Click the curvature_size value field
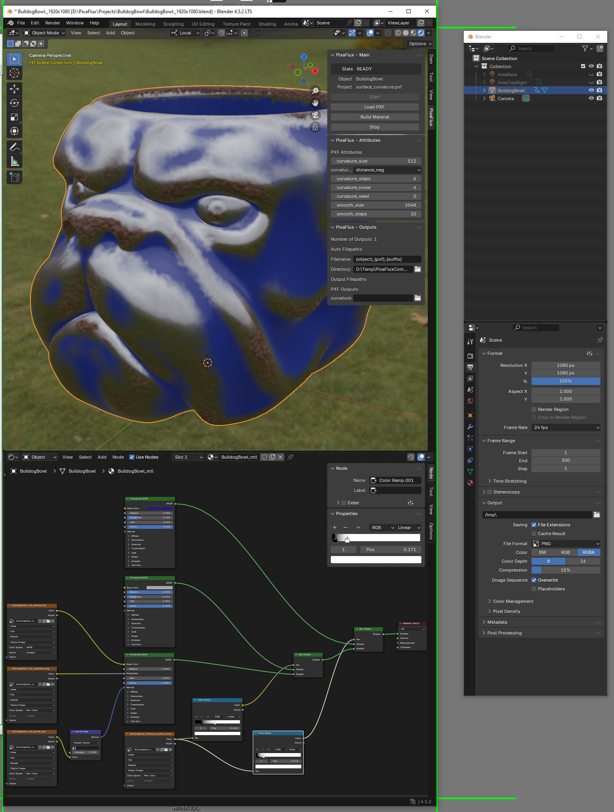Screen dimensions: 614x812 click(x=376, y=161)
